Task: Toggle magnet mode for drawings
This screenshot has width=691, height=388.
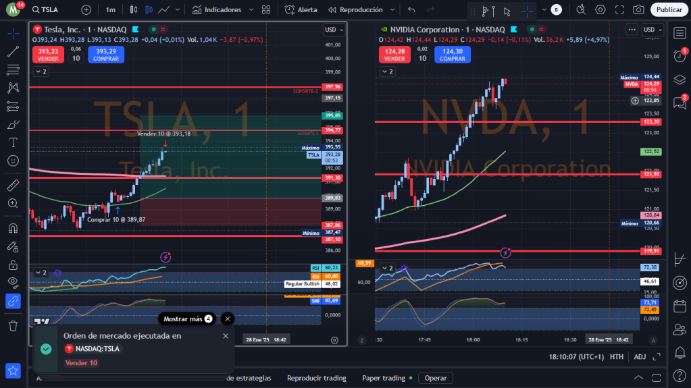Action: point(13,228)
